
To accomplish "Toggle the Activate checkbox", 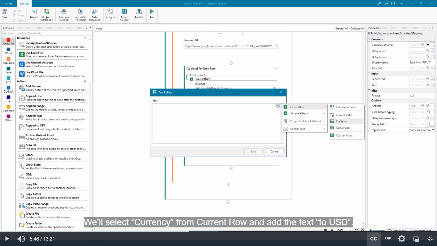I will [428, 106].
